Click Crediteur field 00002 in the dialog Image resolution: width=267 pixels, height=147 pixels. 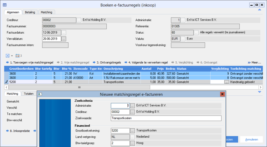(120, 112)
